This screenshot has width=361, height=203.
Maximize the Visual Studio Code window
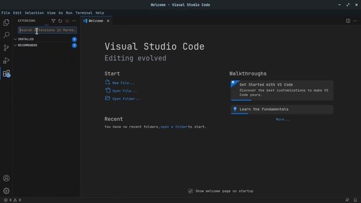pos(348,5)
